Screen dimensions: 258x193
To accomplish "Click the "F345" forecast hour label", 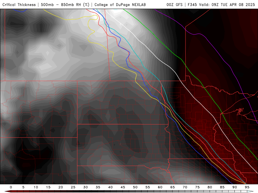I will click(x=192, y=5).
